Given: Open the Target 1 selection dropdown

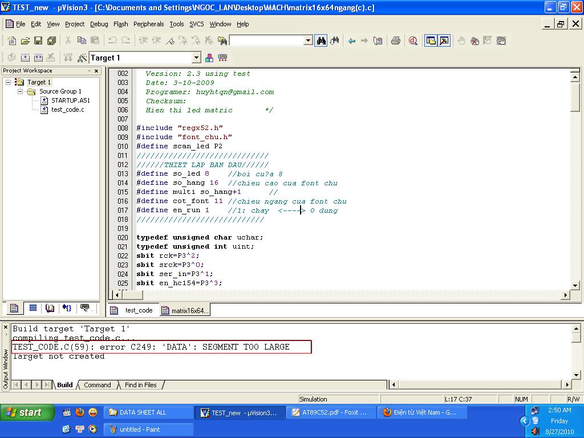Looking at the screenshot, I should click(196, 58).
